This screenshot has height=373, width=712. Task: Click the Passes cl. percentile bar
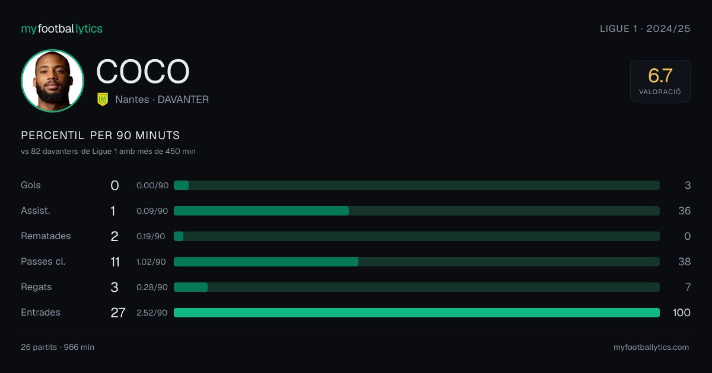[417, 262]
